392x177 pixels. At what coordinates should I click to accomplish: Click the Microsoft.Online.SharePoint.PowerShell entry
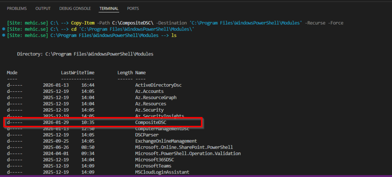click(x=184, y=147)
